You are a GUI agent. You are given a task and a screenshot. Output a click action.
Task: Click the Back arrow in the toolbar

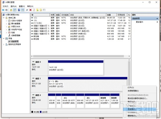tap(3, 10)
